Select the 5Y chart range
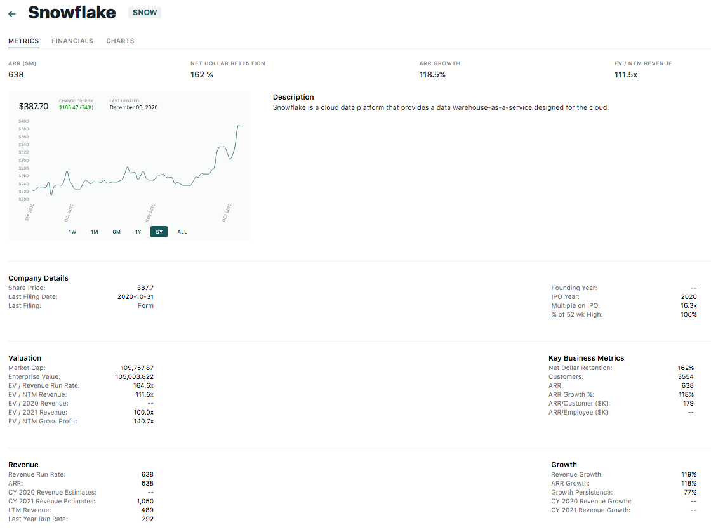Viewport: 711px width, 532px height. click(159, 232)
